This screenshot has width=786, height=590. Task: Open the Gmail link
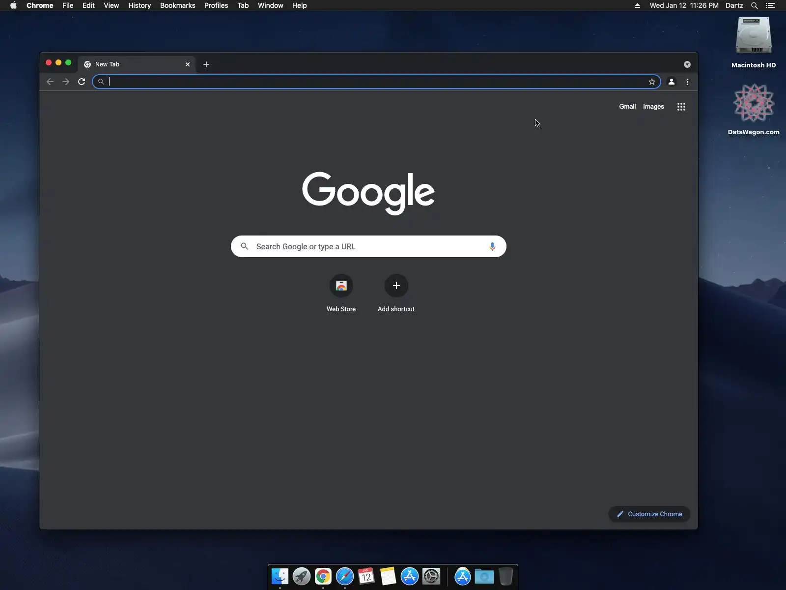[x=627, y=107]
